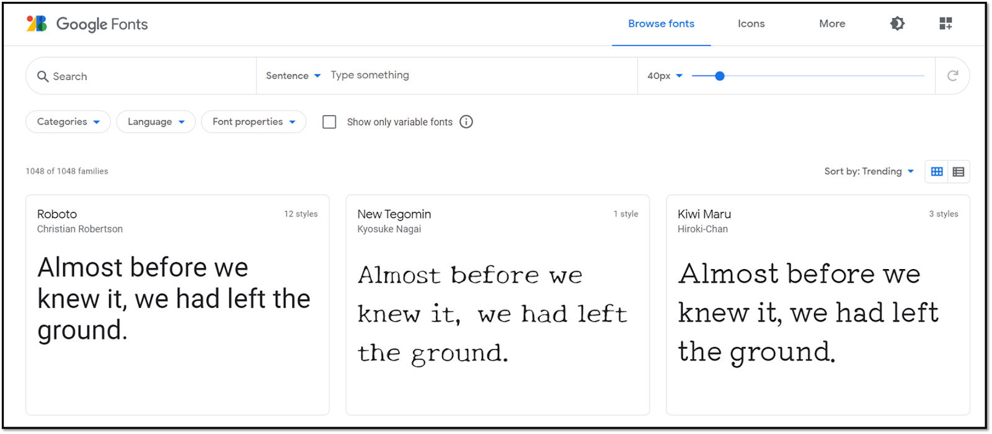Viewport: 992px width, 434px height.
Task: Click the 1048 of 1048 families count
Action: [x=67, y=171]
